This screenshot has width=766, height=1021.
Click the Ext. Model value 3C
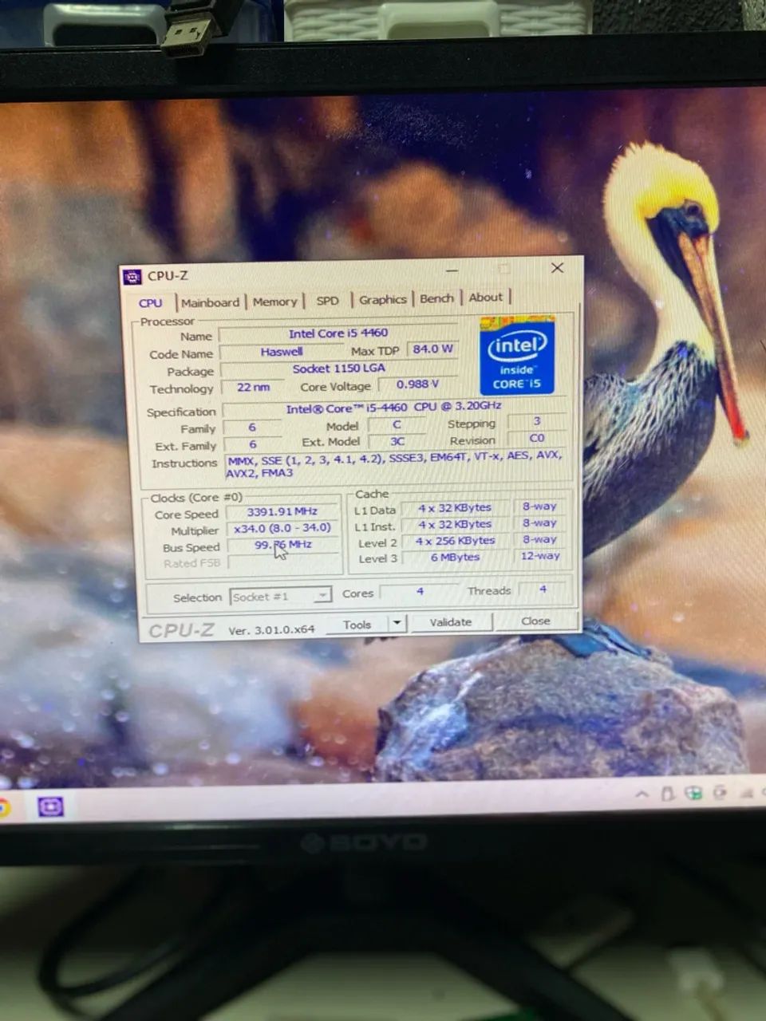click(x=397, y=441)
